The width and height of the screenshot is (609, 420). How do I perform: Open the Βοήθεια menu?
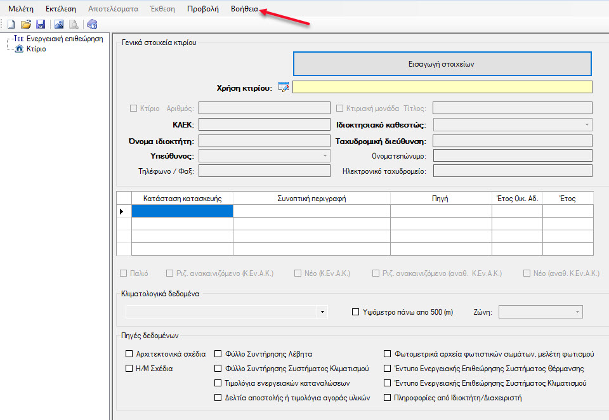(244, 9)
